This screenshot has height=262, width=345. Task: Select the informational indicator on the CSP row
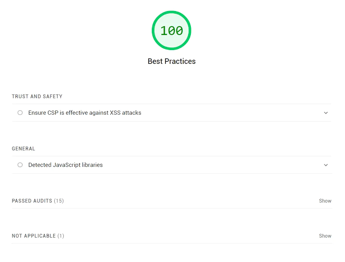click(20, 113)
